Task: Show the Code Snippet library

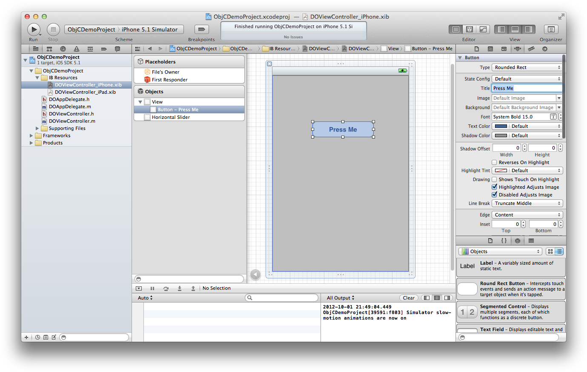Action: point(503,241)
